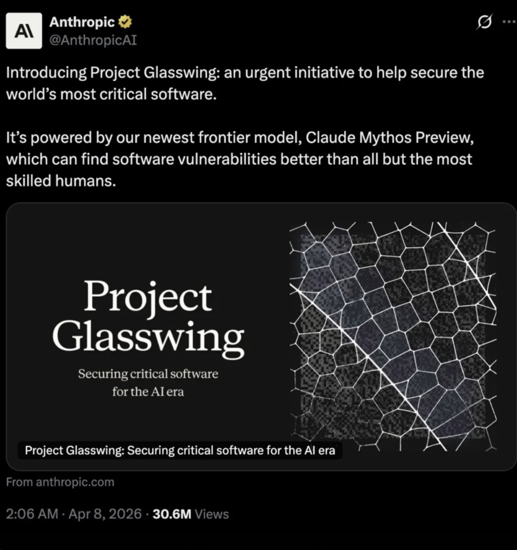
Task: Open the three-dot more options menu
Action: (509, 22)
